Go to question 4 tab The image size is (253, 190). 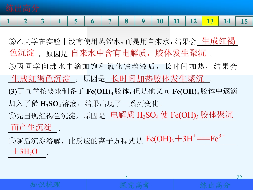[x=59, y=21]
